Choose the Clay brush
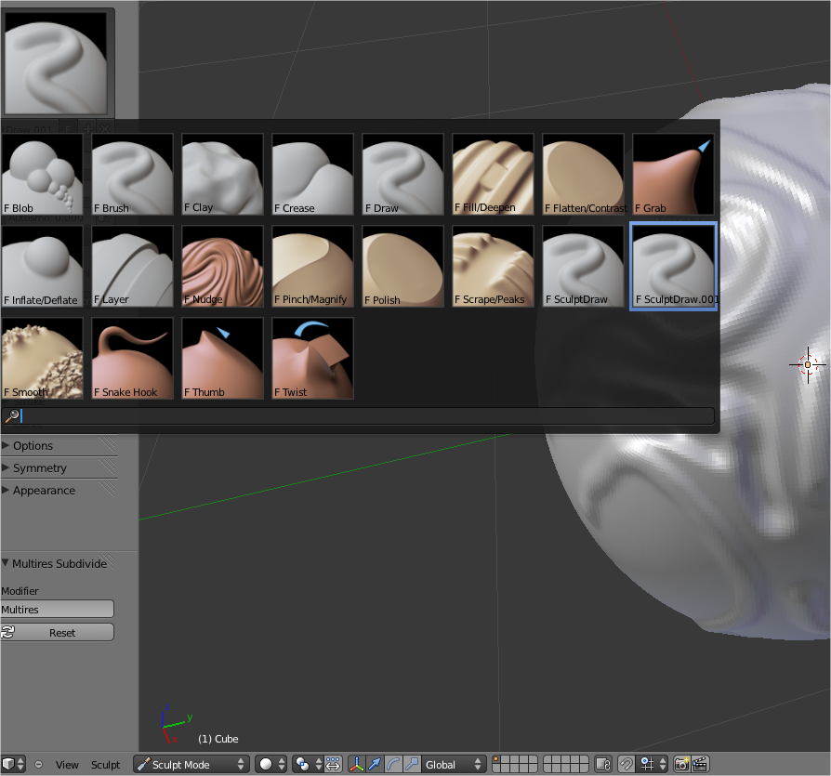This screenshot has height=776, width=831. pos(222,175)
